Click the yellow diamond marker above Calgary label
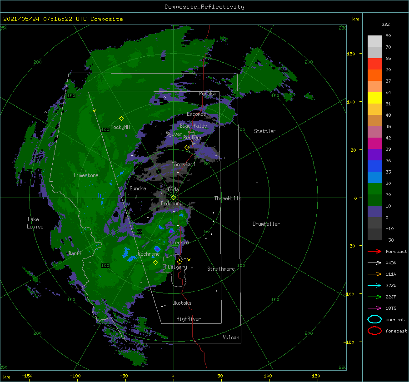409x382 pixels. (180, 262)
